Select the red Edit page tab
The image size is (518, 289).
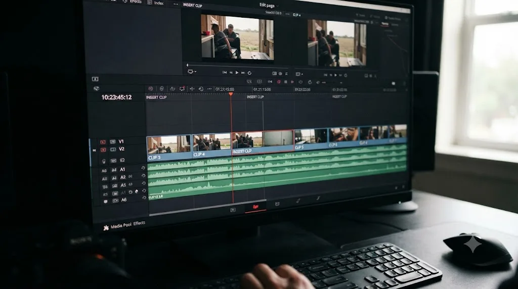pyautogui.click(x=255, y=207)
